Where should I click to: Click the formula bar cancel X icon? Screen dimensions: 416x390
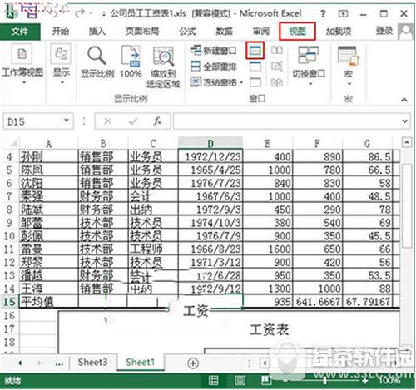107,121
